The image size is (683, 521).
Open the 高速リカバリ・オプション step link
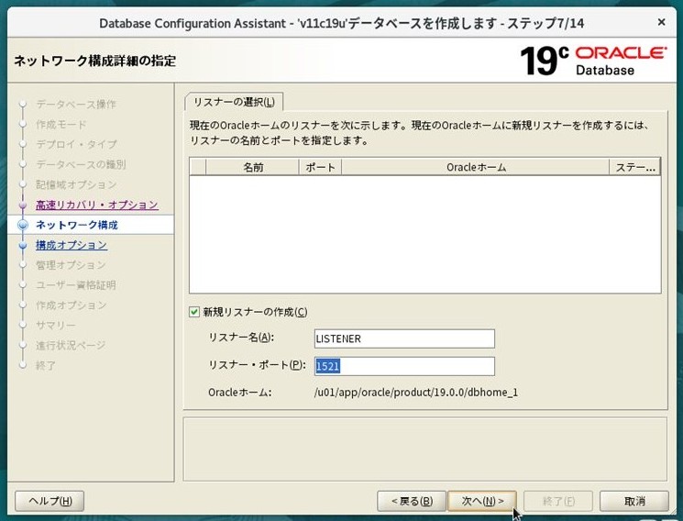coord(96,205)
